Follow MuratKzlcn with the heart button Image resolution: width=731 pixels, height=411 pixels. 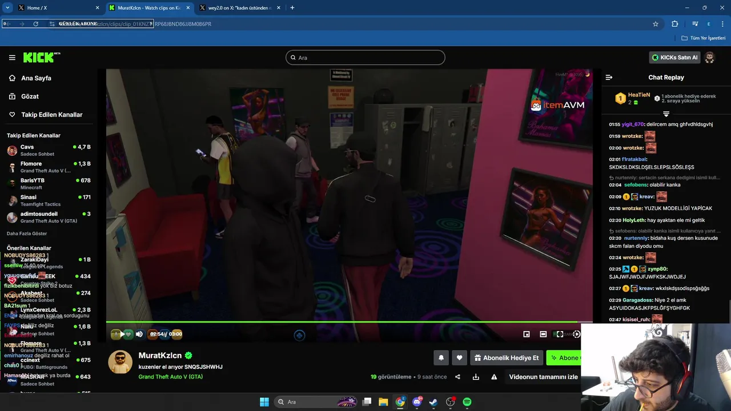click(x=459, y=358)
